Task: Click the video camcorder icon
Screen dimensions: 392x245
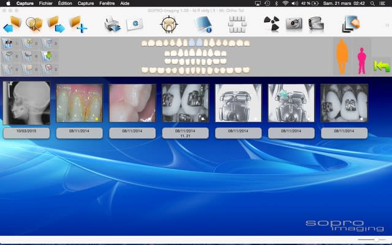Action: pos(316,24)
